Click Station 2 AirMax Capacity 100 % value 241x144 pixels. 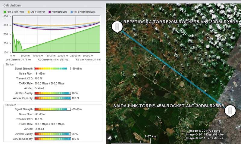click(x=75, y=139)
